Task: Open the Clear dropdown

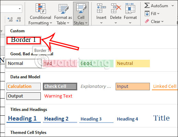Action: coord(154,21)
